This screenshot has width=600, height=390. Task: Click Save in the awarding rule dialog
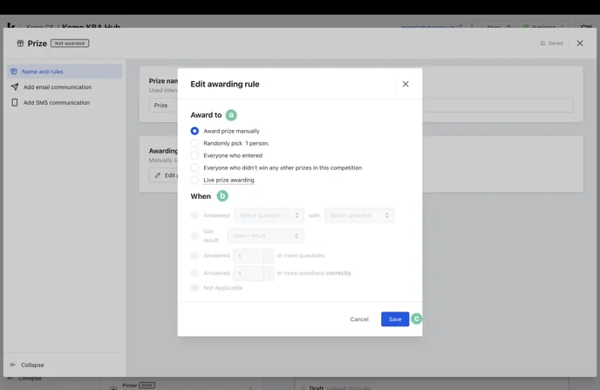pyautogui.click(x=395, y=319)
